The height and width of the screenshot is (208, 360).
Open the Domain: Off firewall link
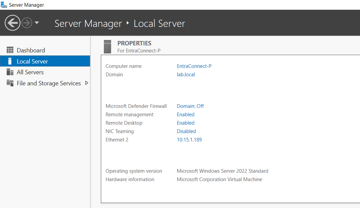pyautogui.click(x=190, y=106)
